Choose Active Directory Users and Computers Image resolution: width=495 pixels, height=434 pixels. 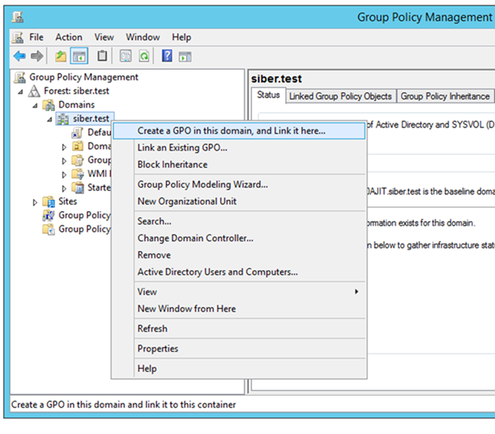pyautogui.click(x=239, y=272)
